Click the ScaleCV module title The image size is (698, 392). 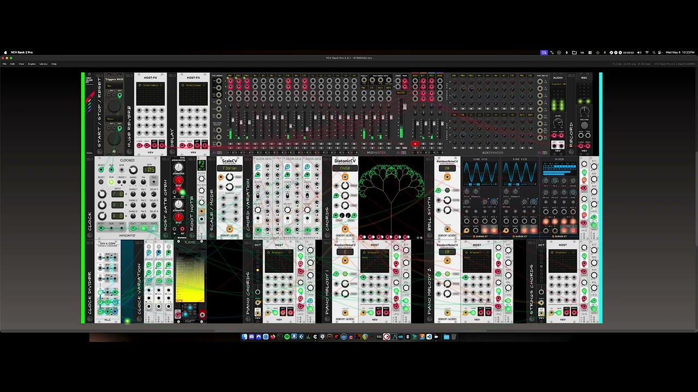tap(230, 161)
